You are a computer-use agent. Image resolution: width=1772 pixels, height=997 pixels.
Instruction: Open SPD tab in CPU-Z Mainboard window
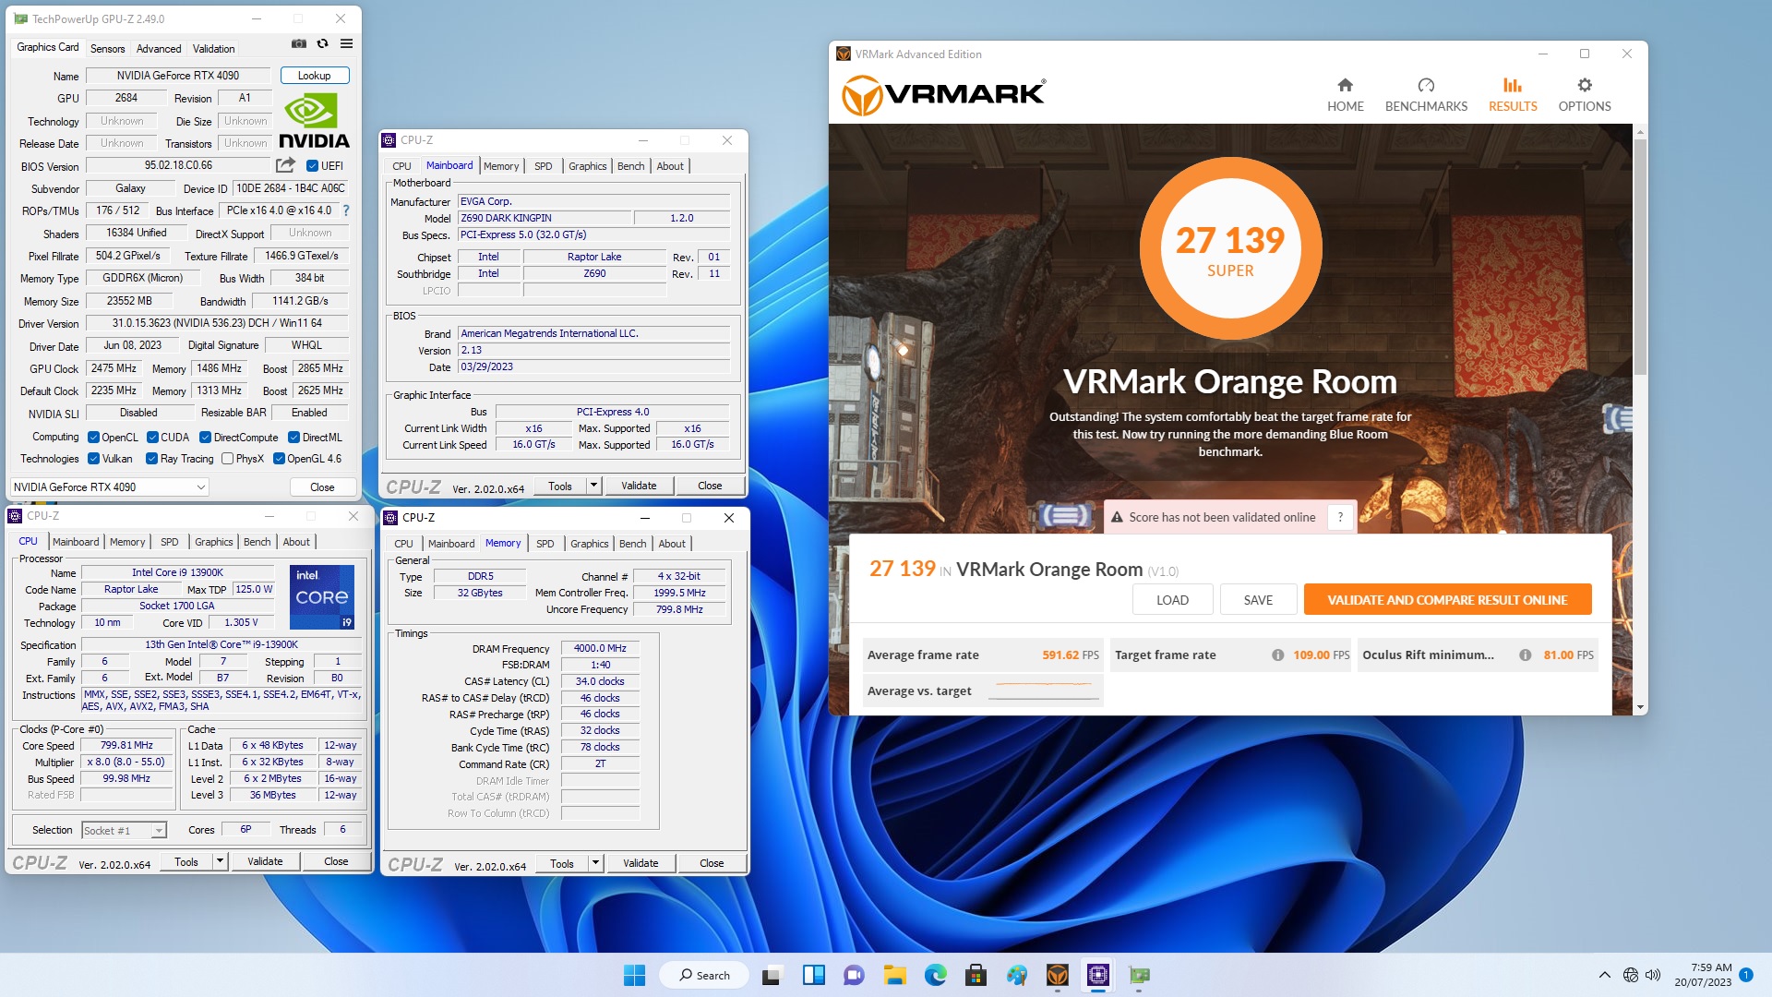click(x=543, y=166)
